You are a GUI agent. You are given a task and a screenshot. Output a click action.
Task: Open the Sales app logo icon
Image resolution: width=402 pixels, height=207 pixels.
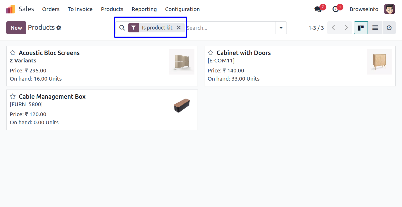click(x=10, y=9)
